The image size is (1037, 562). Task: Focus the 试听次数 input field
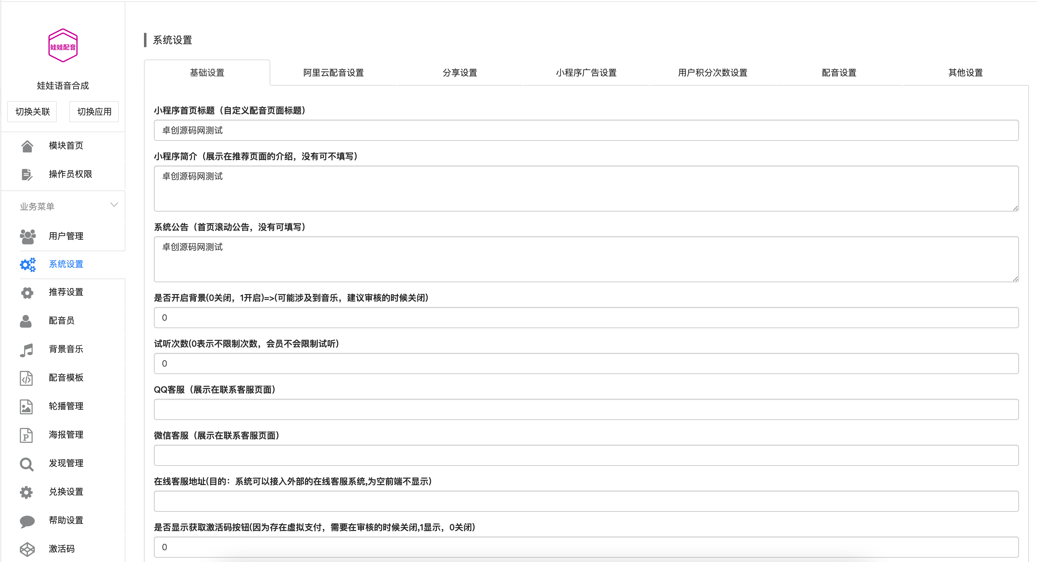[586, 364]
